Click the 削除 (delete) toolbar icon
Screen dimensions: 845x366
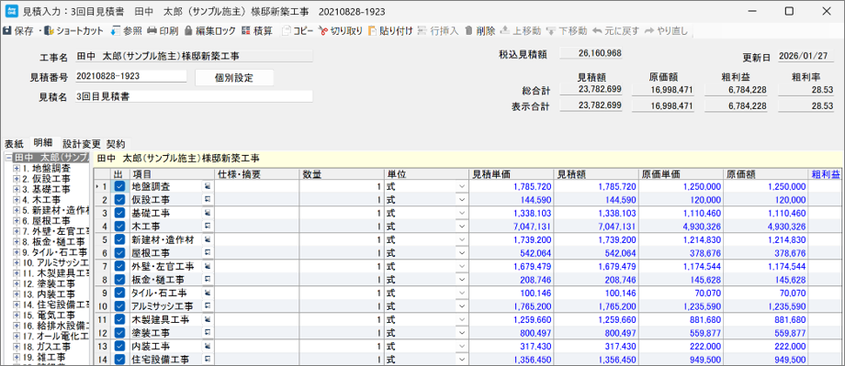pyautogui.click(x=468, y=31)
